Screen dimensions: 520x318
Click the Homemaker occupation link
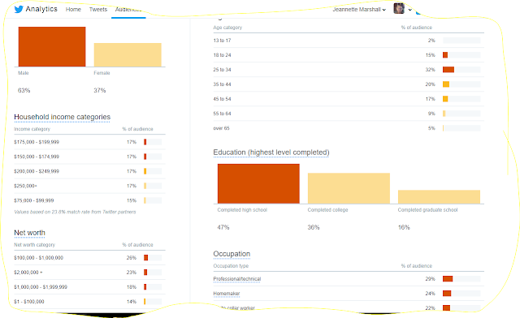227,294
